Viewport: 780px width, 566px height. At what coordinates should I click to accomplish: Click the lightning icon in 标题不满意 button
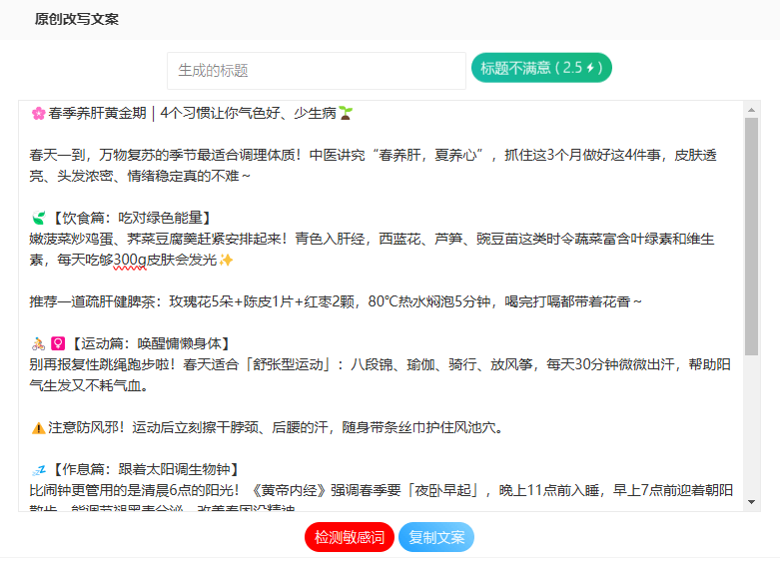tap(590, 68)
